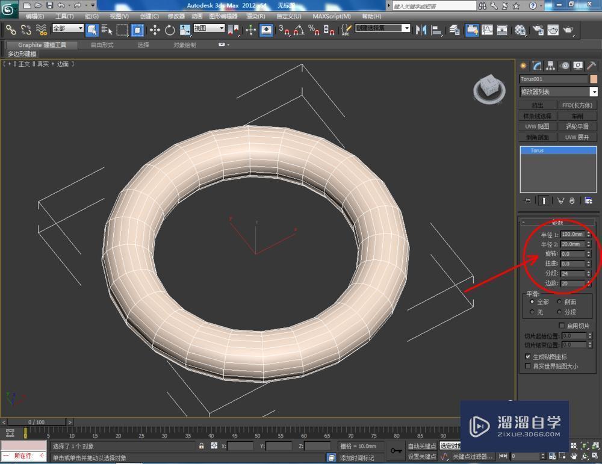Select the 侧面 smoothing radio button

click(559, 302)
